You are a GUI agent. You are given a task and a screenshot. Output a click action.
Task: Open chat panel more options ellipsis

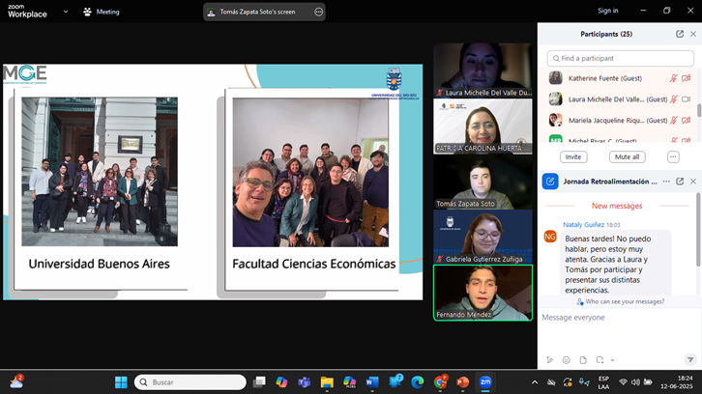click(666, 182)
